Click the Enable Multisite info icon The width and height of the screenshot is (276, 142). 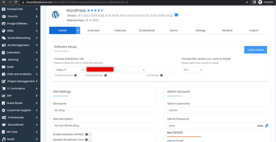87,134
